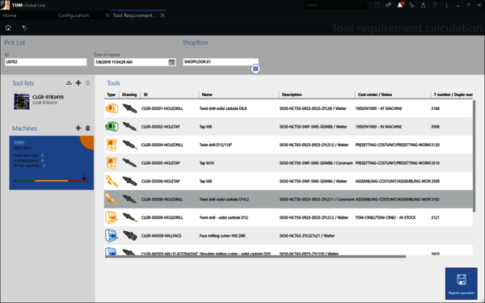485x303 pixels.
Task: Click T number 3508 cell
Action: [x=436, y=127]
